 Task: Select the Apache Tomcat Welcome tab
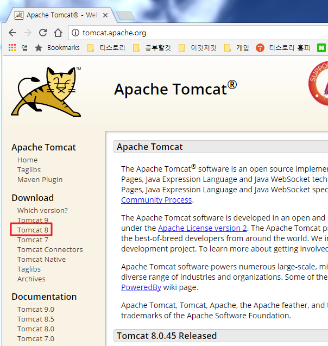tap(61, 15)
